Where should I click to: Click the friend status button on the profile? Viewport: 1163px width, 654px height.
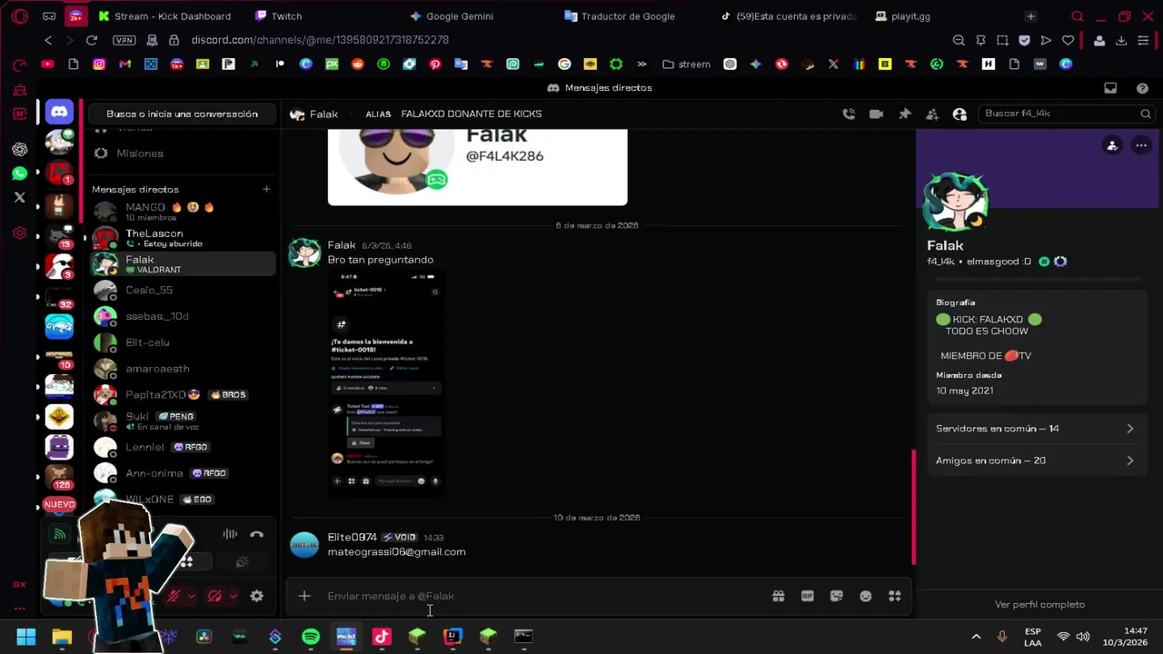[x=1112, y=145]
